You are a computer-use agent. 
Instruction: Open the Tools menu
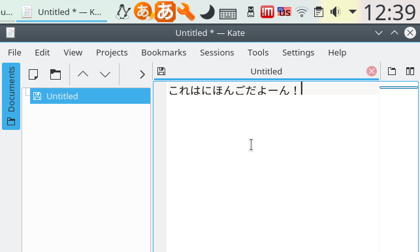coord(258,52)
